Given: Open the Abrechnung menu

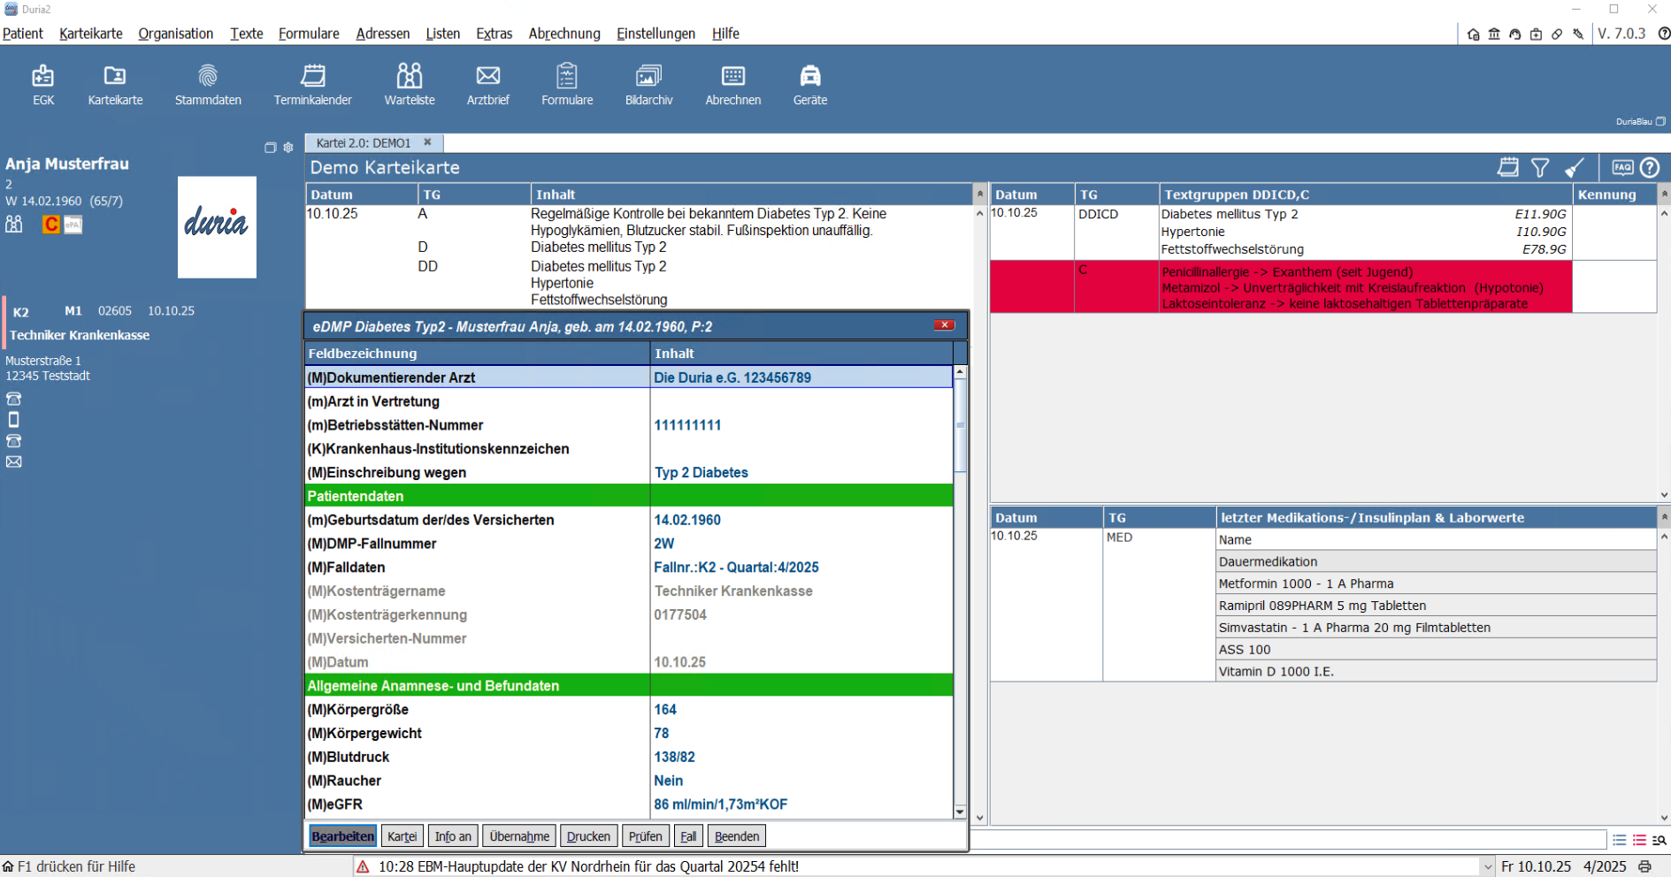Looking at the screenshot, I should pos(563,34).
